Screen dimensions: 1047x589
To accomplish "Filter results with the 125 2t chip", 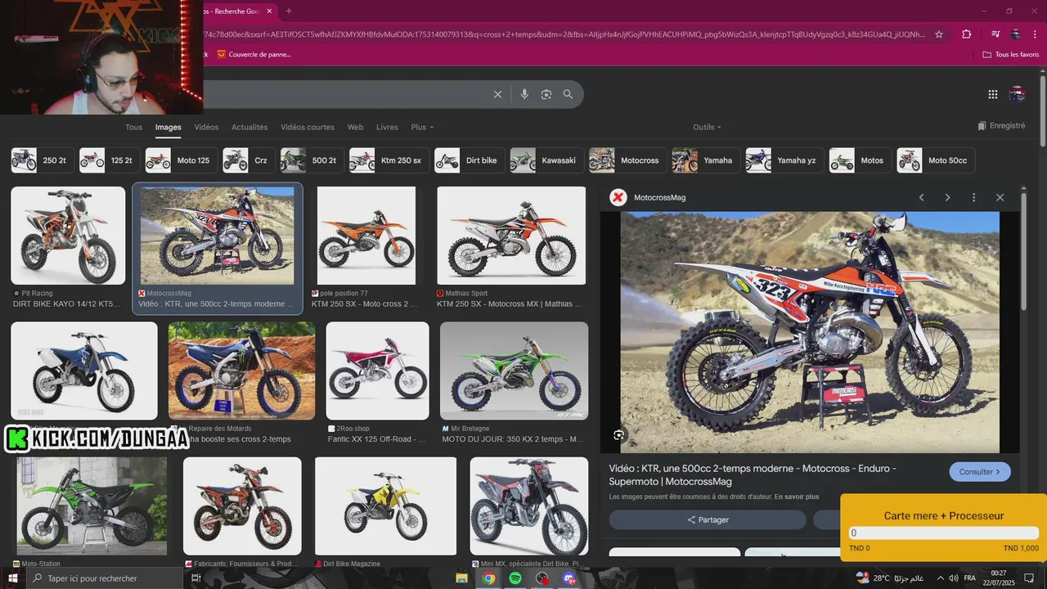I will pyautogui.click(x=108, y=160).
